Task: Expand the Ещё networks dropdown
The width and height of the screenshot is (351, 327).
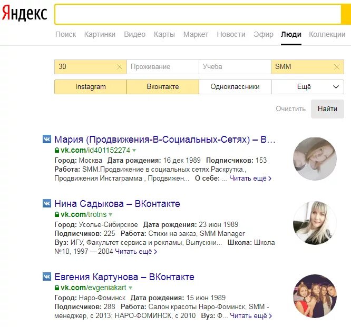Action: click(307, 87)
